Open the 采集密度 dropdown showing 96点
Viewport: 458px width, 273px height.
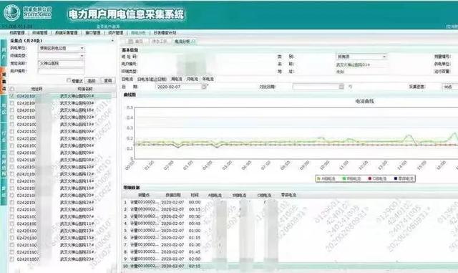pyautogui.click(x=449, y=87)
